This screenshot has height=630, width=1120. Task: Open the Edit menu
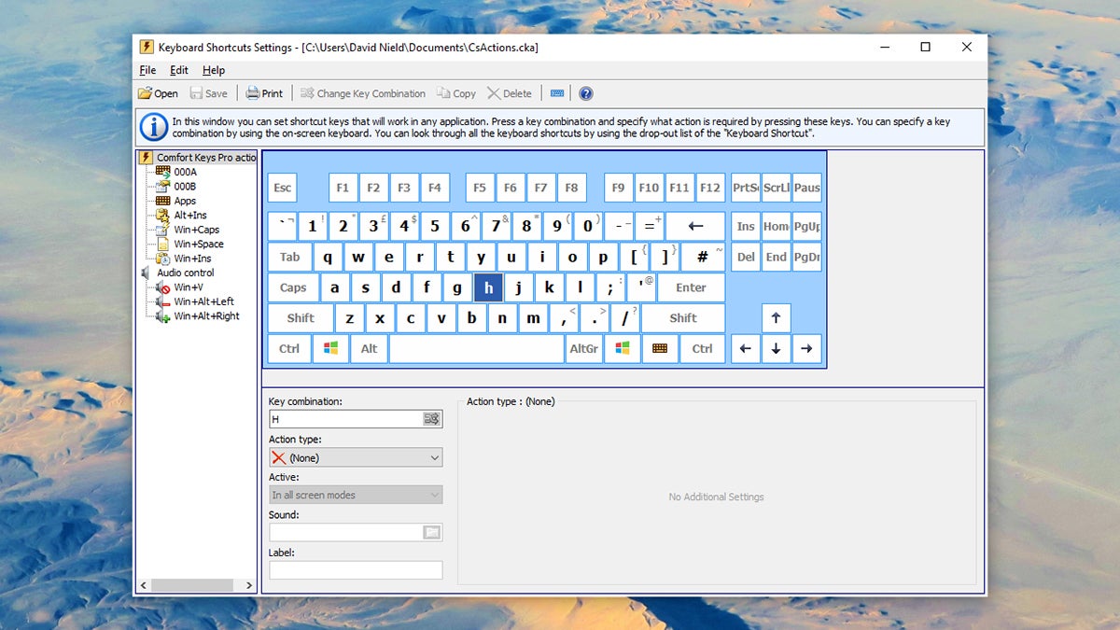click(179, 70)
